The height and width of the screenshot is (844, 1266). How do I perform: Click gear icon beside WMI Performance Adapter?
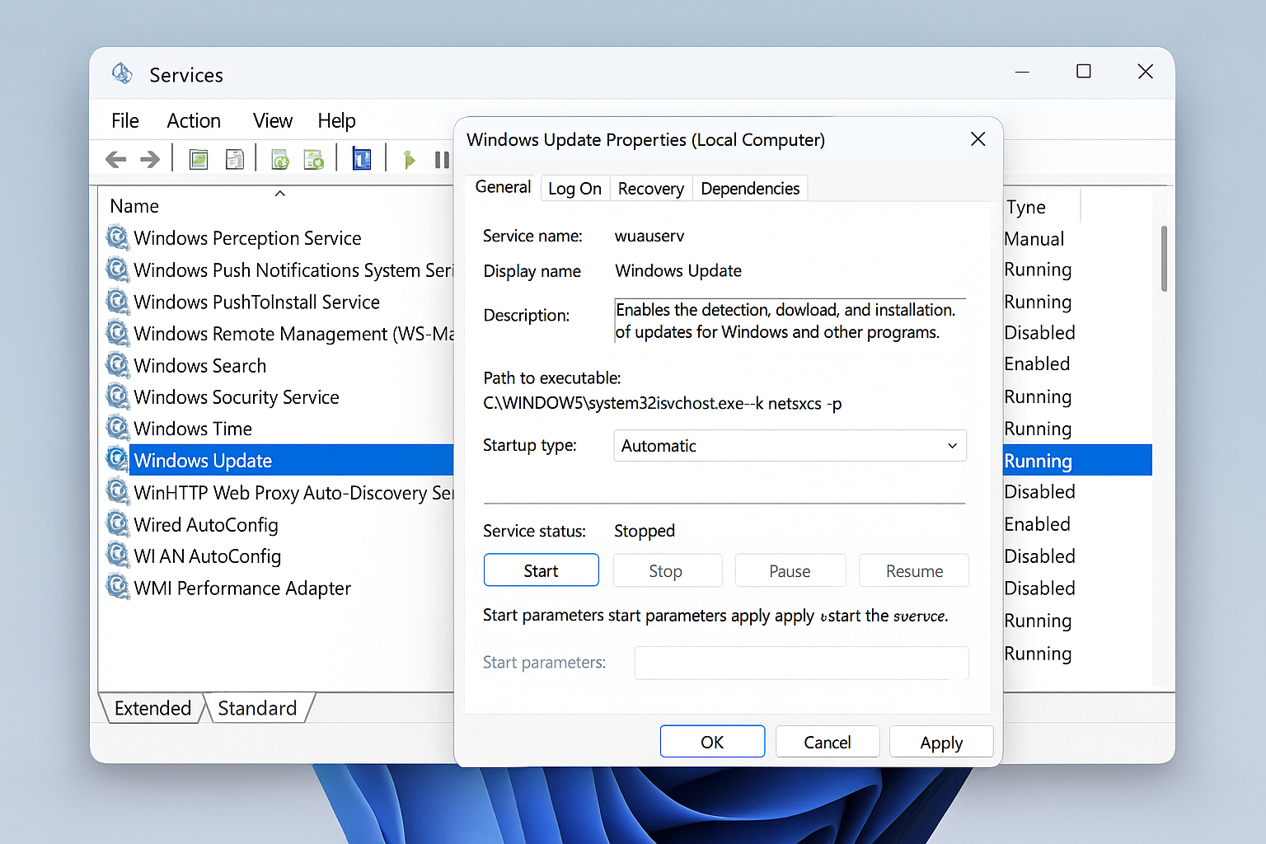click(x=118, y=588)
